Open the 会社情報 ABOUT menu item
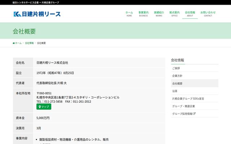231x144 pixels. coord(190,14)
